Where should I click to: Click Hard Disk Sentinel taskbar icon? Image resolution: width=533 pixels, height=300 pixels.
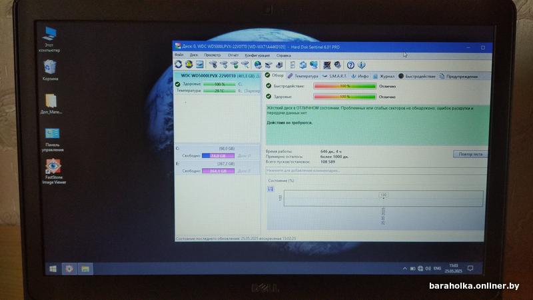tap(69, 269)
